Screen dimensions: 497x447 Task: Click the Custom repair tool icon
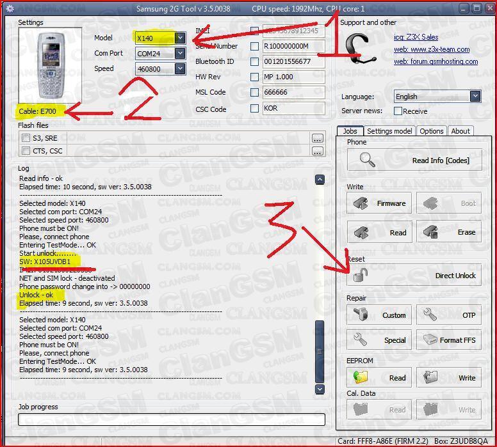(361, 315)
